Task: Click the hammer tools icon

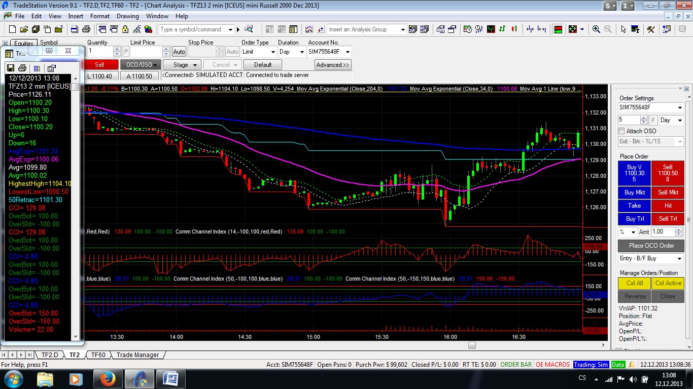Action: click(x=650, y=29)
